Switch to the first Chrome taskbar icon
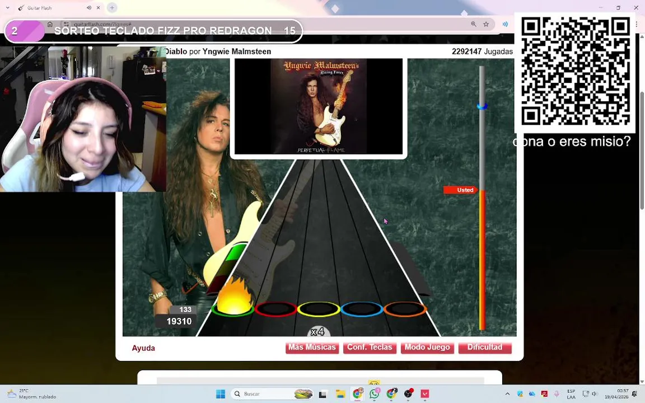The width and height of the screenshot is (645, 403). [357, 394]
